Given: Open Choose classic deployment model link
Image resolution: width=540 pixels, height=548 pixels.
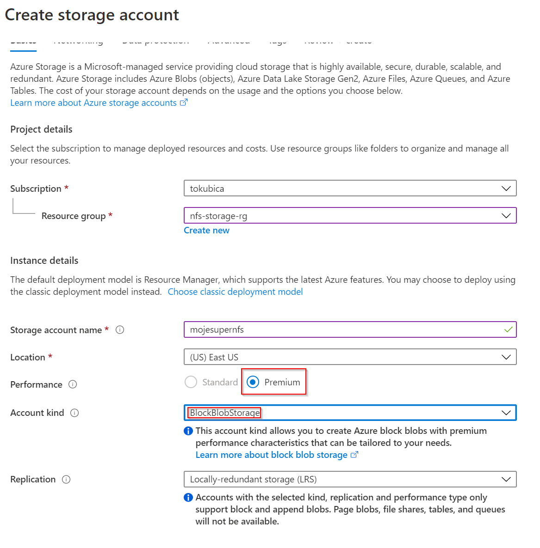Looking at the screenshot, I should 235,292.
